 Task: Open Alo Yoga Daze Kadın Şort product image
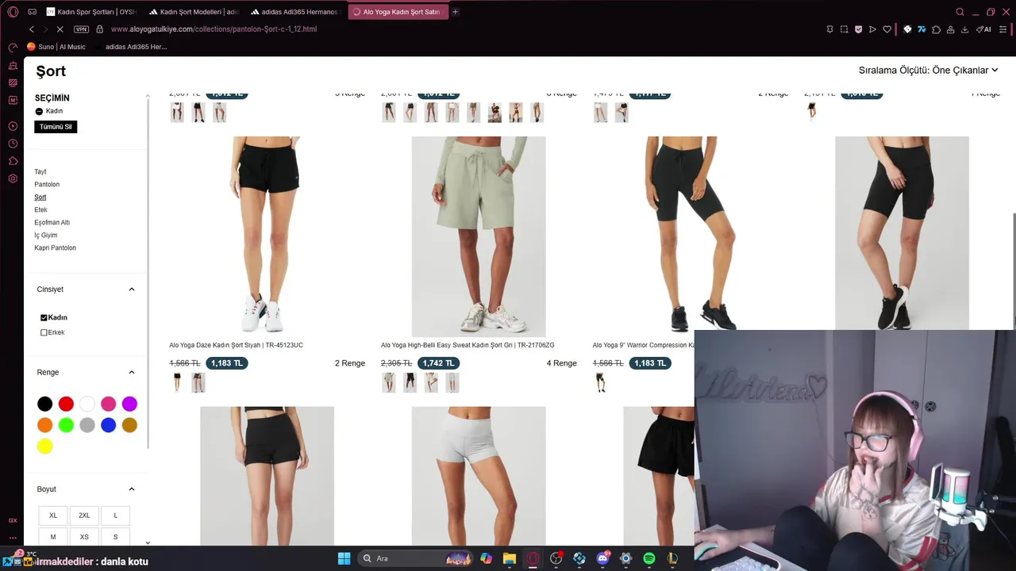click(267, 236)
